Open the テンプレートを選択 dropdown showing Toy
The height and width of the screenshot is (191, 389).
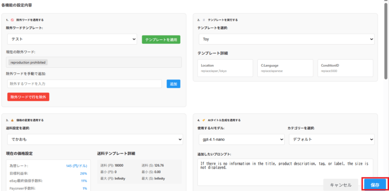tap(287, 39)
